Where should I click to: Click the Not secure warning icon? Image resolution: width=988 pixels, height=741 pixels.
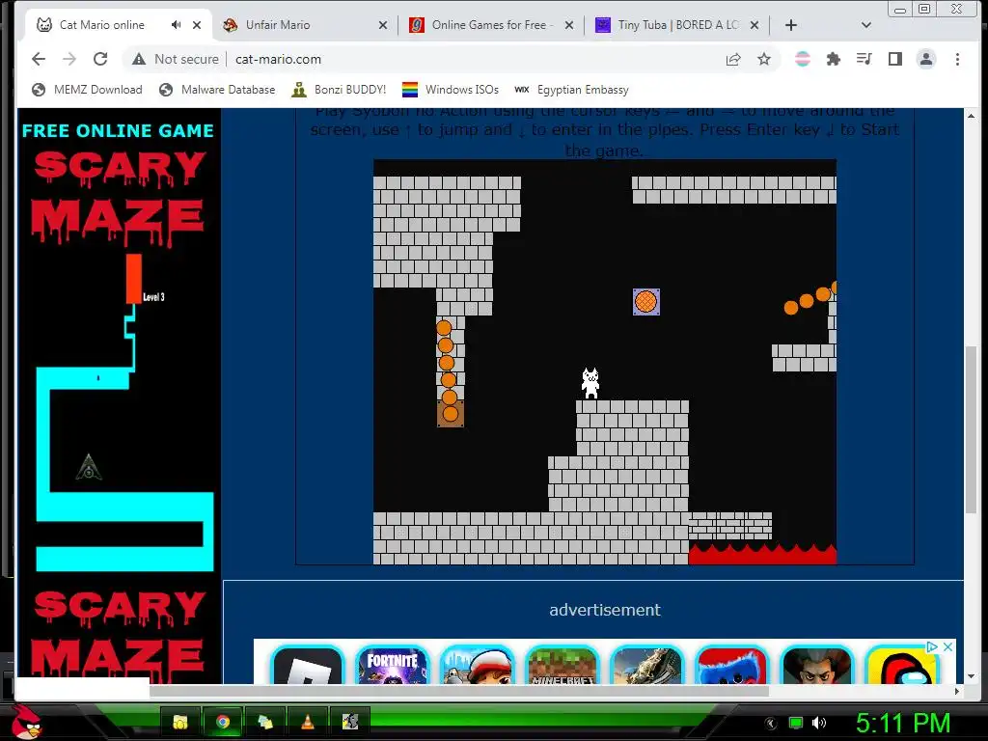139,59
